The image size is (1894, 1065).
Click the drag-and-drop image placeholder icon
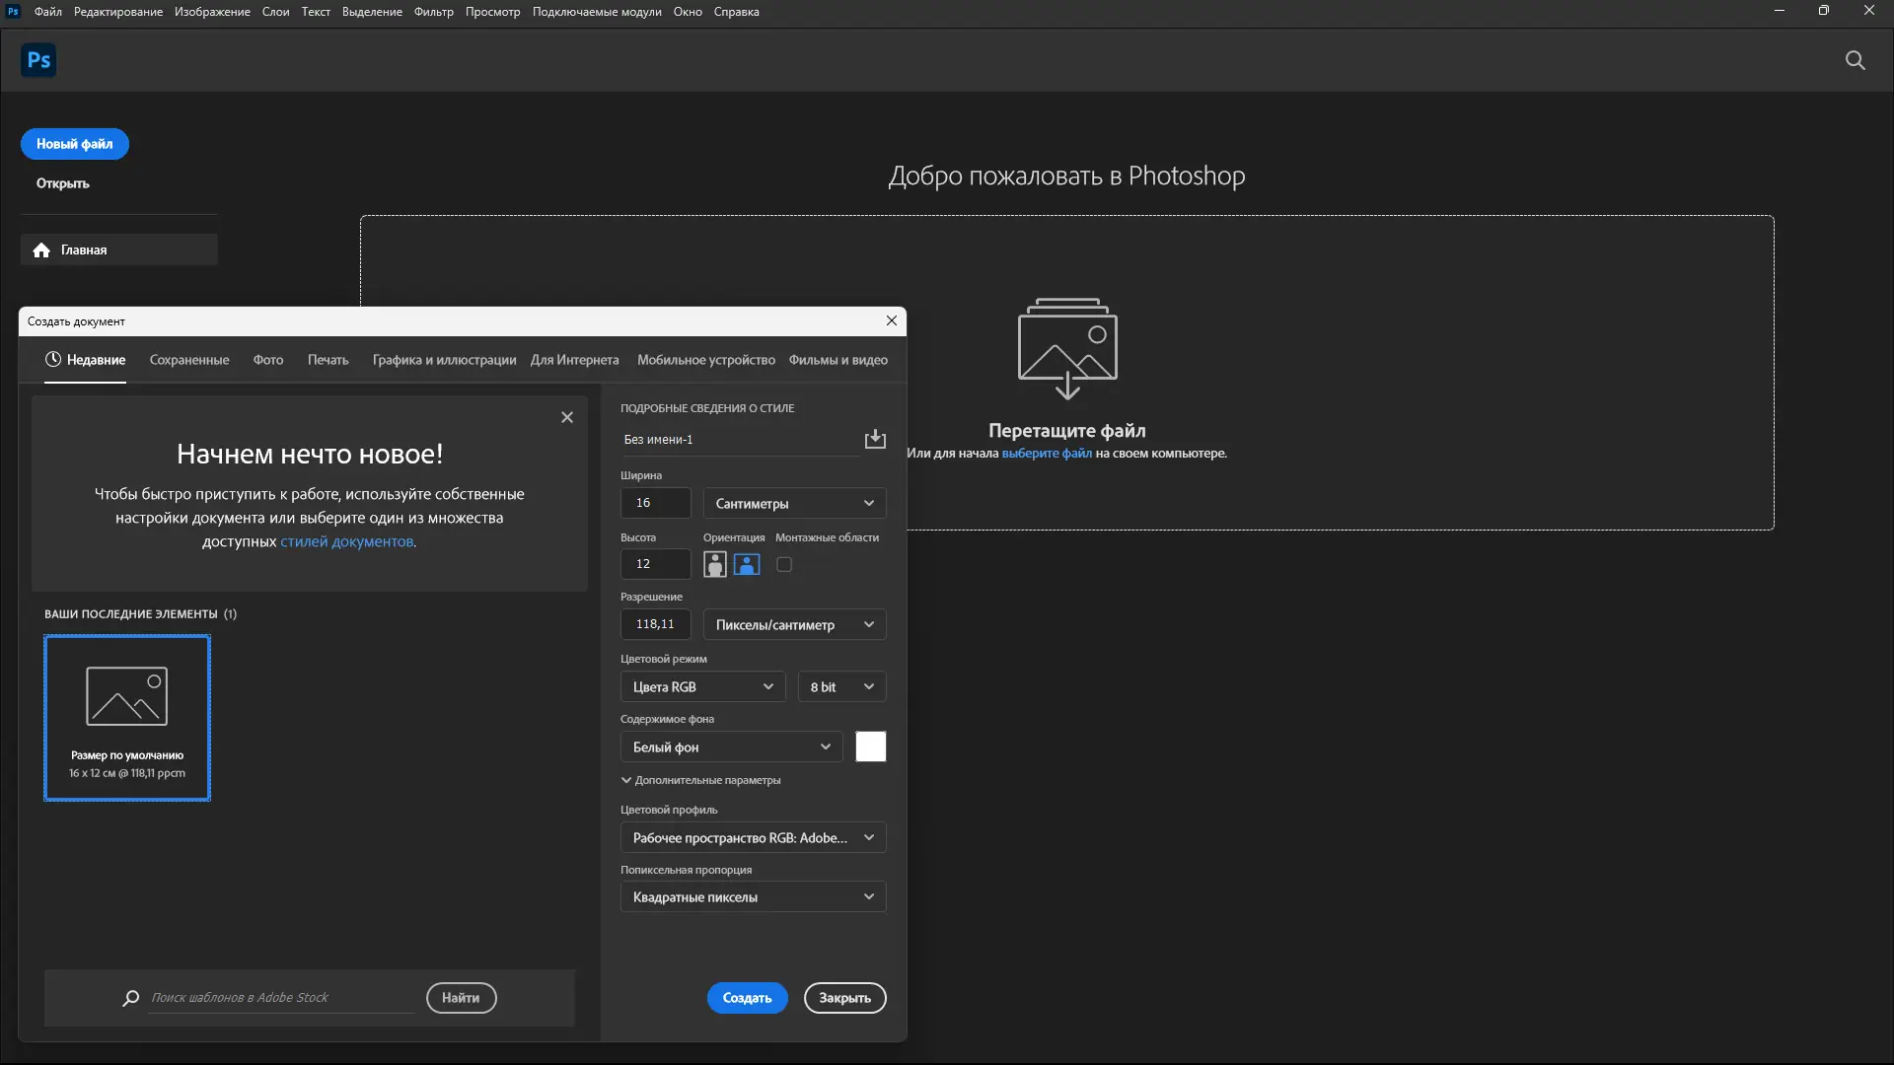point(1067,347)
